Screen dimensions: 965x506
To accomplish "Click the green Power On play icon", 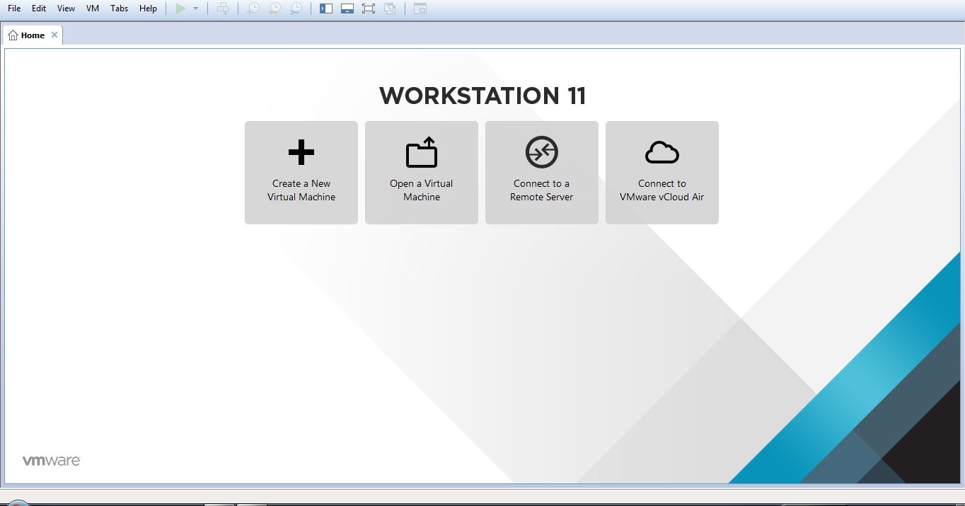I will tap(181, 8).
